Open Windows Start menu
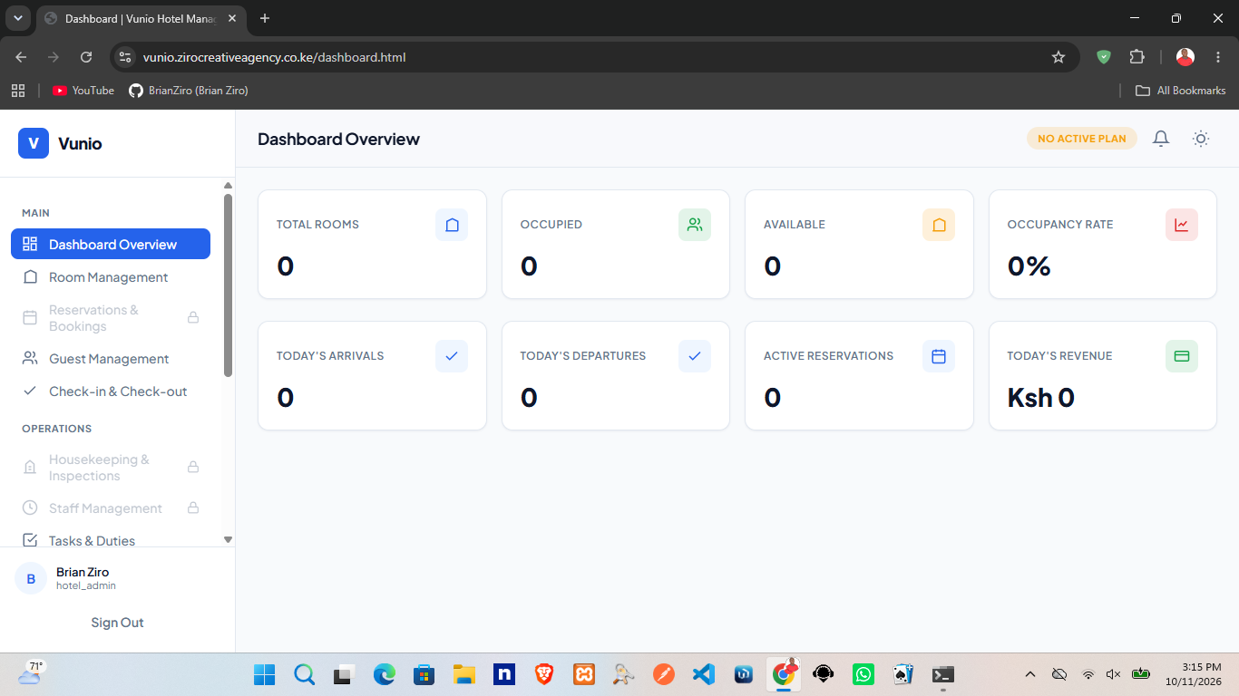 (x=265, y=674)
